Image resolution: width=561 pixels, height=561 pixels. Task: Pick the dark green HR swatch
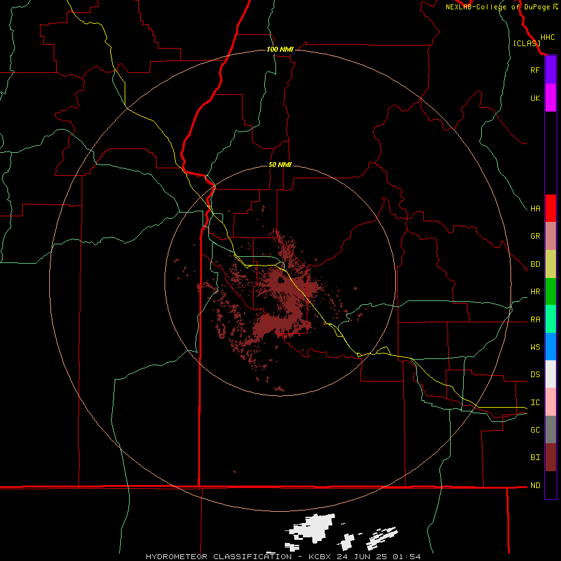550,291
